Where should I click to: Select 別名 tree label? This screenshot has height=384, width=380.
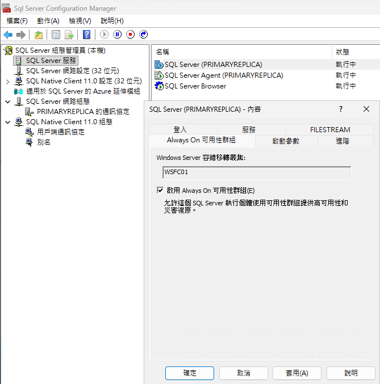[x=44, y=142]
